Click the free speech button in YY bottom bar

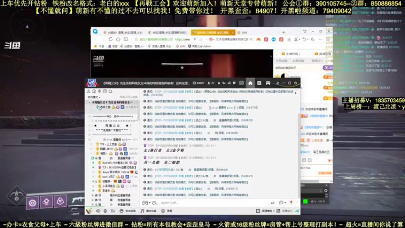pyautogui.click(x=128, y=211)
